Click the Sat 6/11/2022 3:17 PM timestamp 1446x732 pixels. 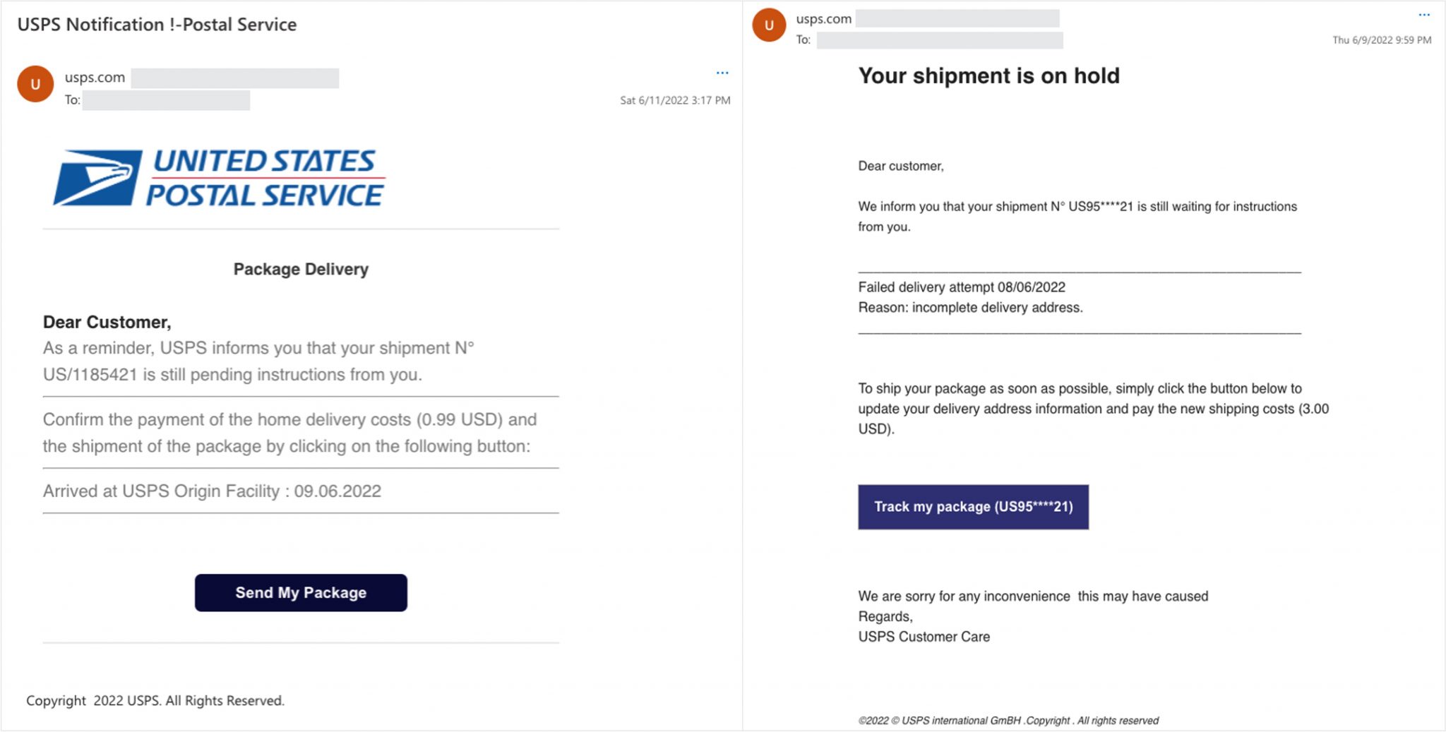coord(674,100)
